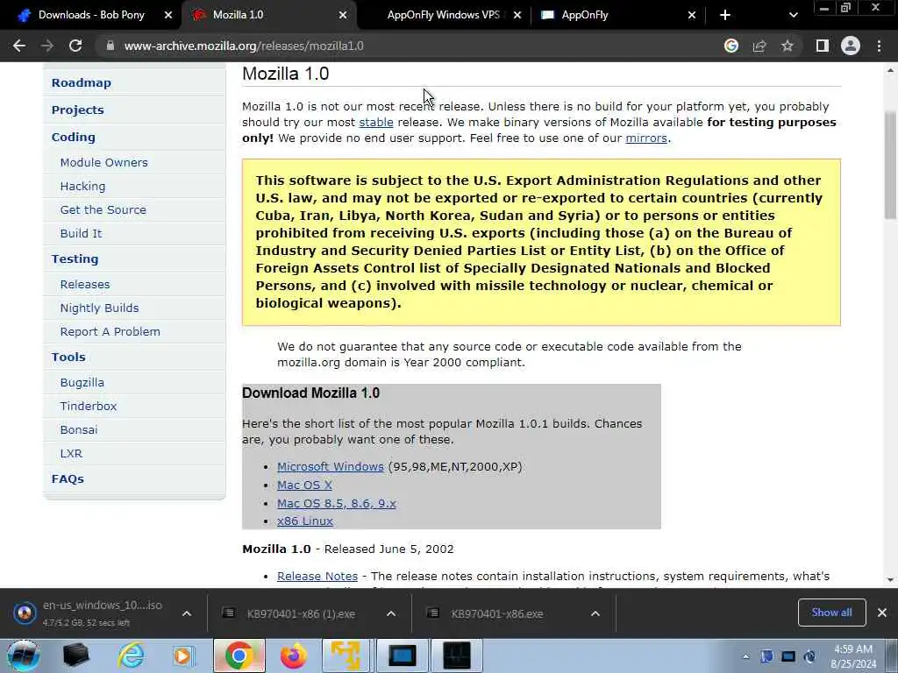
Task: Reload the Mozilla 1.0 page
Action: pyautogui.click(x=75, y=46)
